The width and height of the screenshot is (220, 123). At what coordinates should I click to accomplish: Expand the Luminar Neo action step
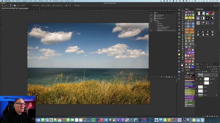point(156,30)
